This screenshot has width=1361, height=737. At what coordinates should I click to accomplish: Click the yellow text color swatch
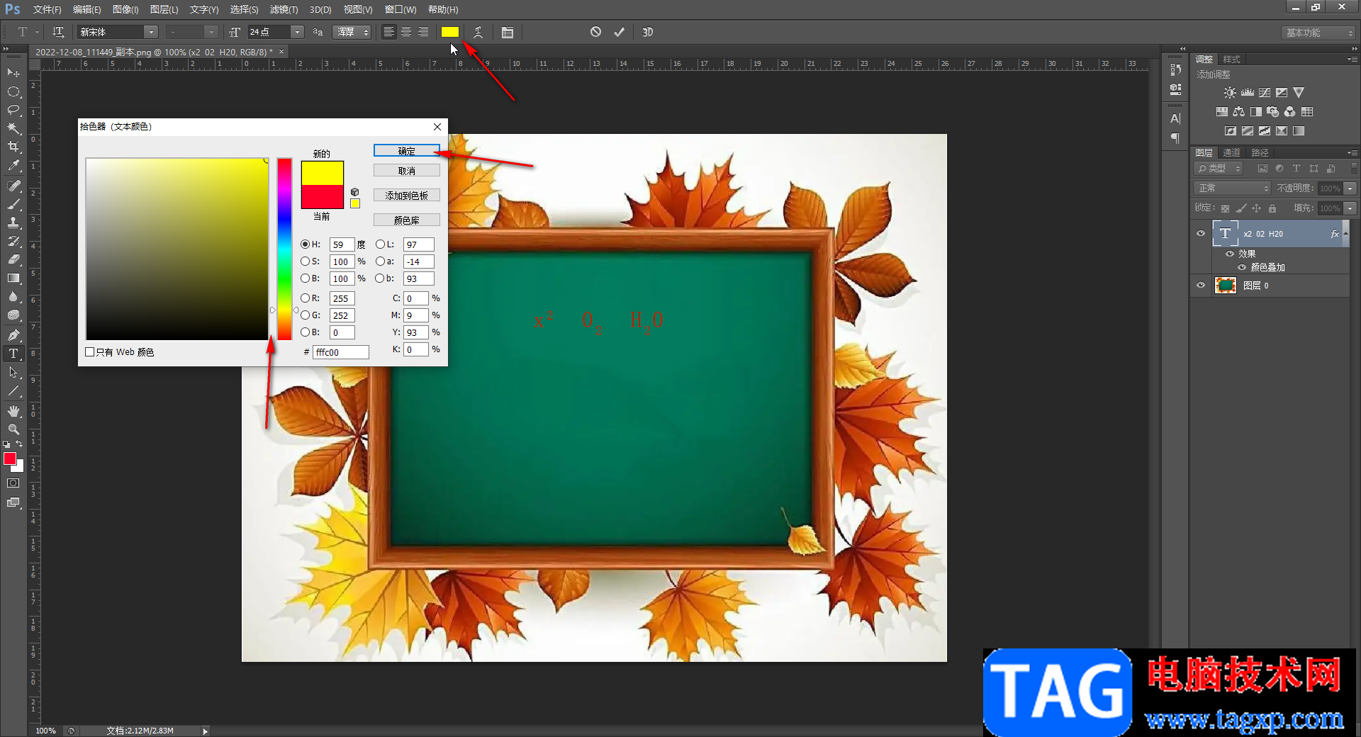[450, 32]
